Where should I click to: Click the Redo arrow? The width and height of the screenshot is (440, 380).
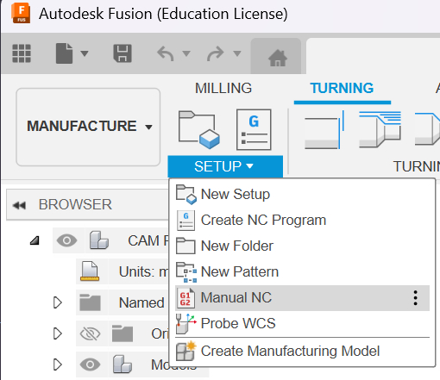pos(216,53)
